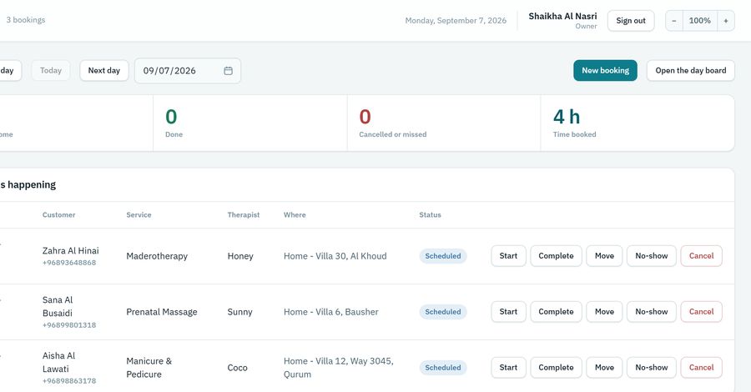Mark Zahra Al Hinai as No-show
Viewport: 751px width, 392px height.
pyautogui.click(x=652, y=255)
